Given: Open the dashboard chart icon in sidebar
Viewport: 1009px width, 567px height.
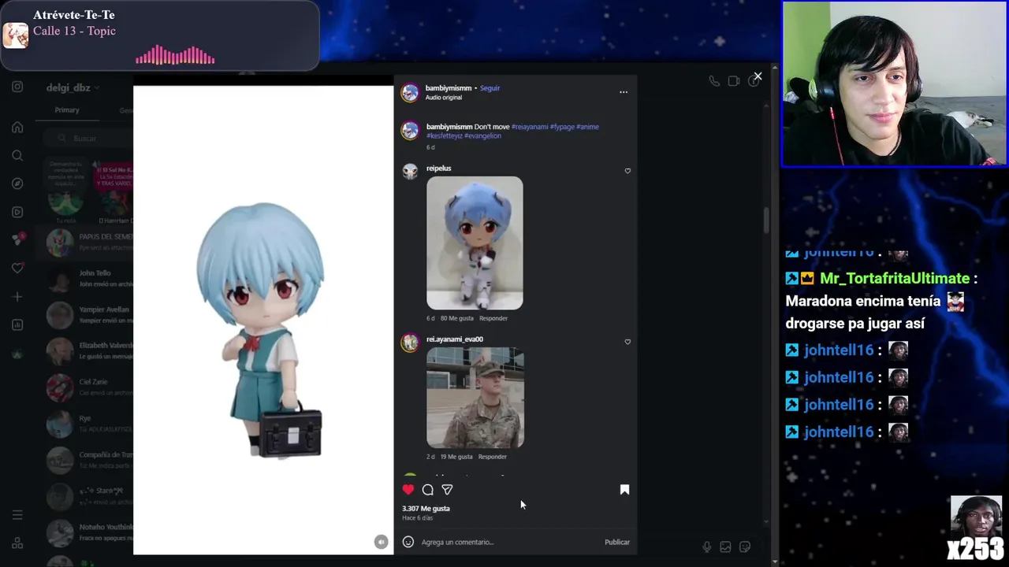Looking at the screenshot, I should click(x=17, y=324).
